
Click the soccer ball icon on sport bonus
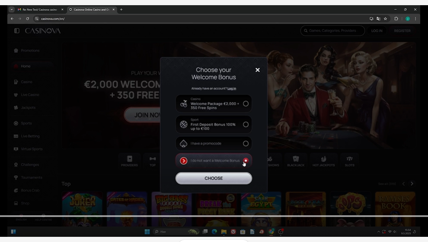point(184,124)
